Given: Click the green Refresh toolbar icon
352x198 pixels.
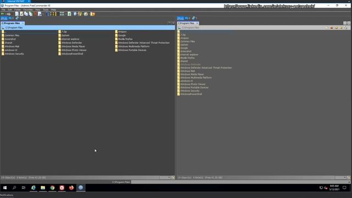Looking at the screenshot, I should point(69,14).
